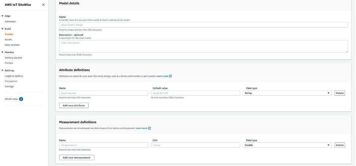Image resolution: width=356 pixels, height=166 pixels.
Task: Open Learn more link for measurements
Action: click(x=142, y=128)
